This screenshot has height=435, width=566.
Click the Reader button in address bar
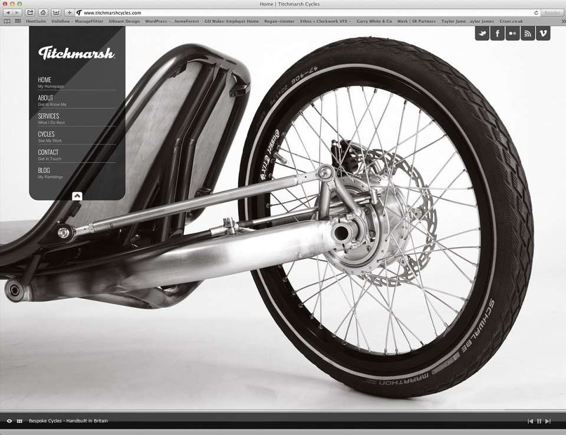click(x=552, y=12)
